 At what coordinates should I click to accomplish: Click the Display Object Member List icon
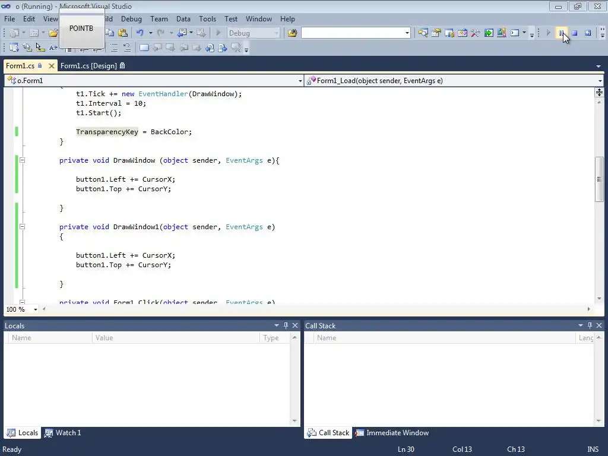point(14,47)
